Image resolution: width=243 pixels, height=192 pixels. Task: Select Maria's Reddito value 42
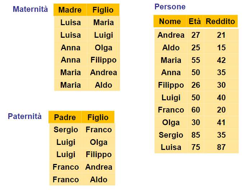coord(221,60)
